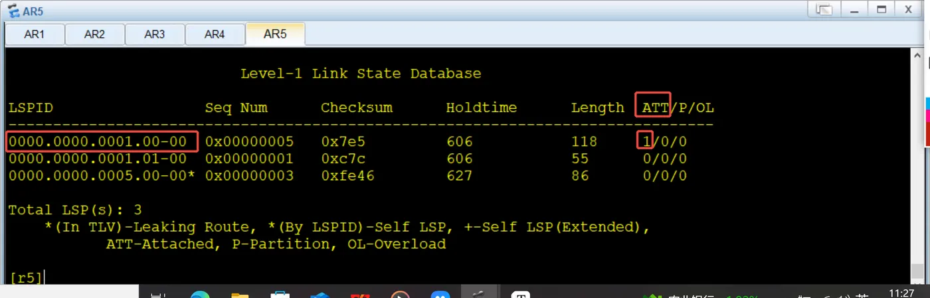Click holdtime 606 in the 0xc7c row
Viewport: 930px width, 298px height.
[459, 159]
